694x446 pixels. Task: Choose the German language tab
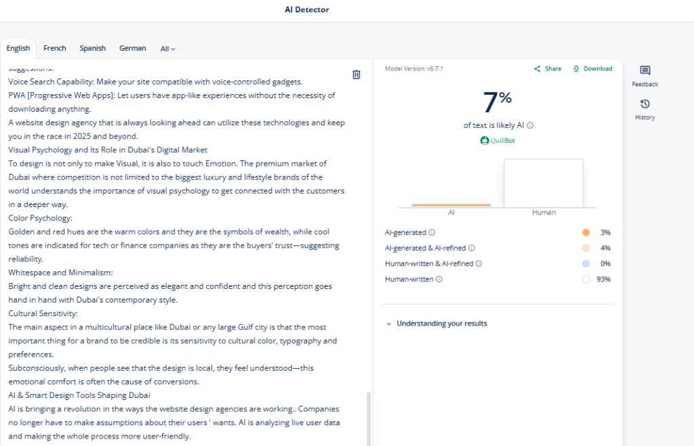[x=132, y=48]
